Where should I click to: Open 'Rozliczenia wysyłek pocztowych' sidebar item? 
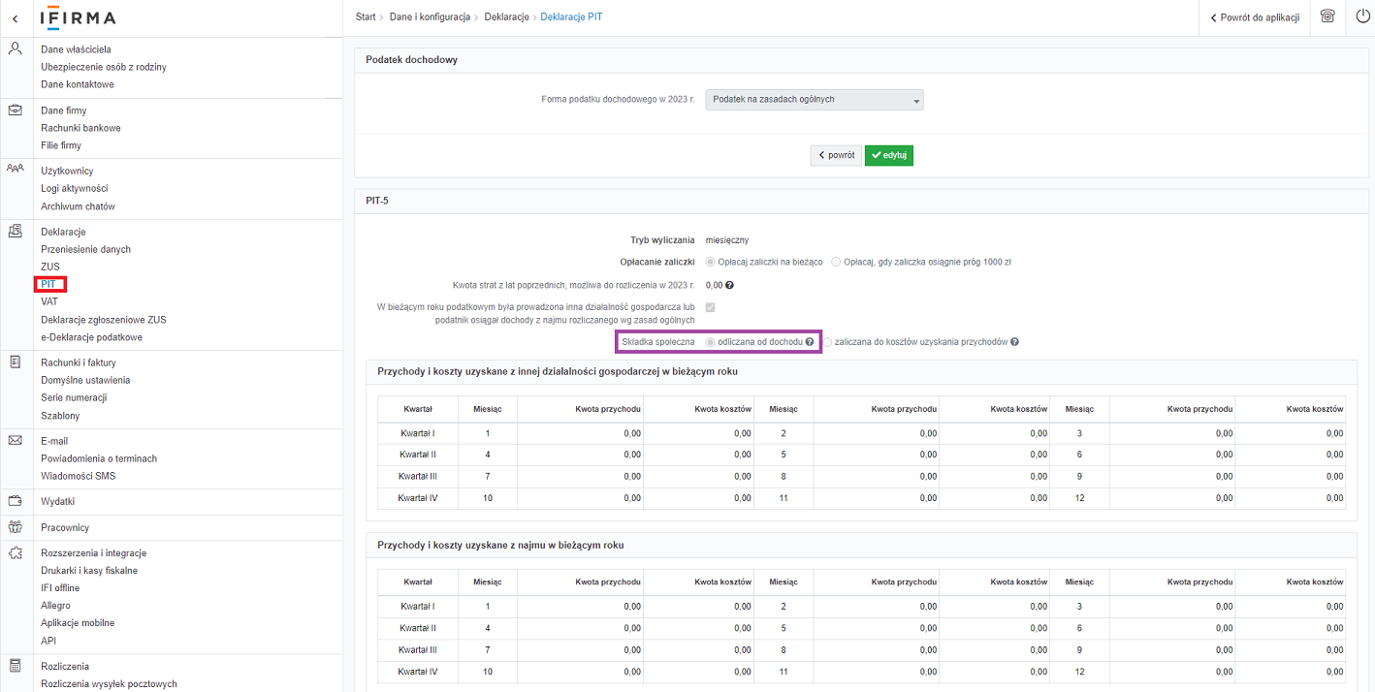coord(109,684)
